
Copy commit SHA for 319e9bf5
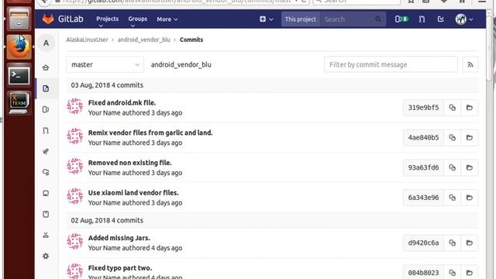coord(453,108)
